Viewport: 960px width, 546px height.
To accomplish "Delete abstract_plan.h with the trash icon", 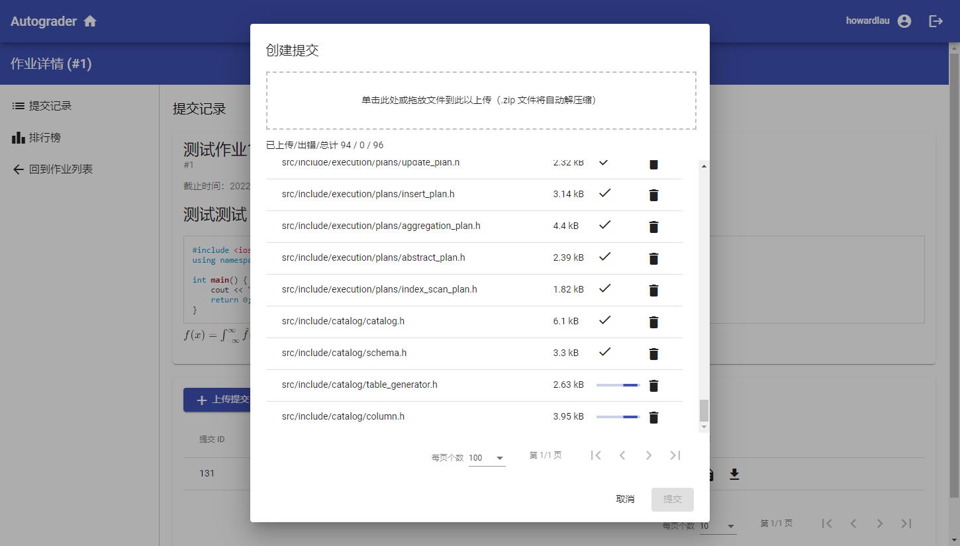I will click(x=653, y=258).
